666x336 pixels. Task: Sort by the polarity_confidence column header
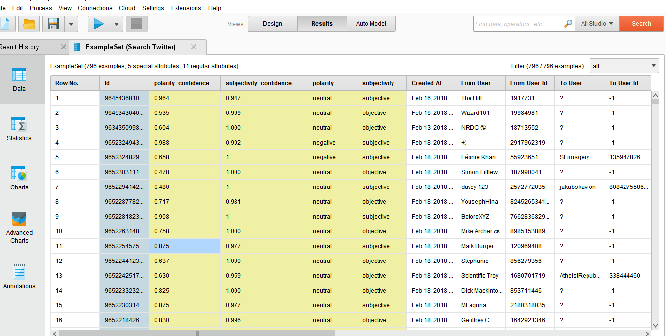coord(185,83)
